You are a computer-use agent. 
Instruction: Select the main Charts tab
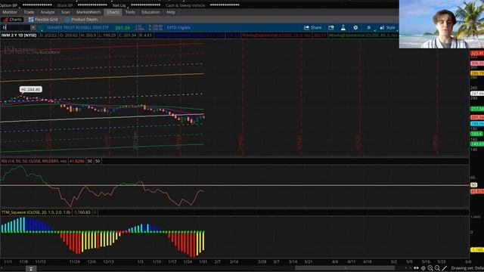113,12
